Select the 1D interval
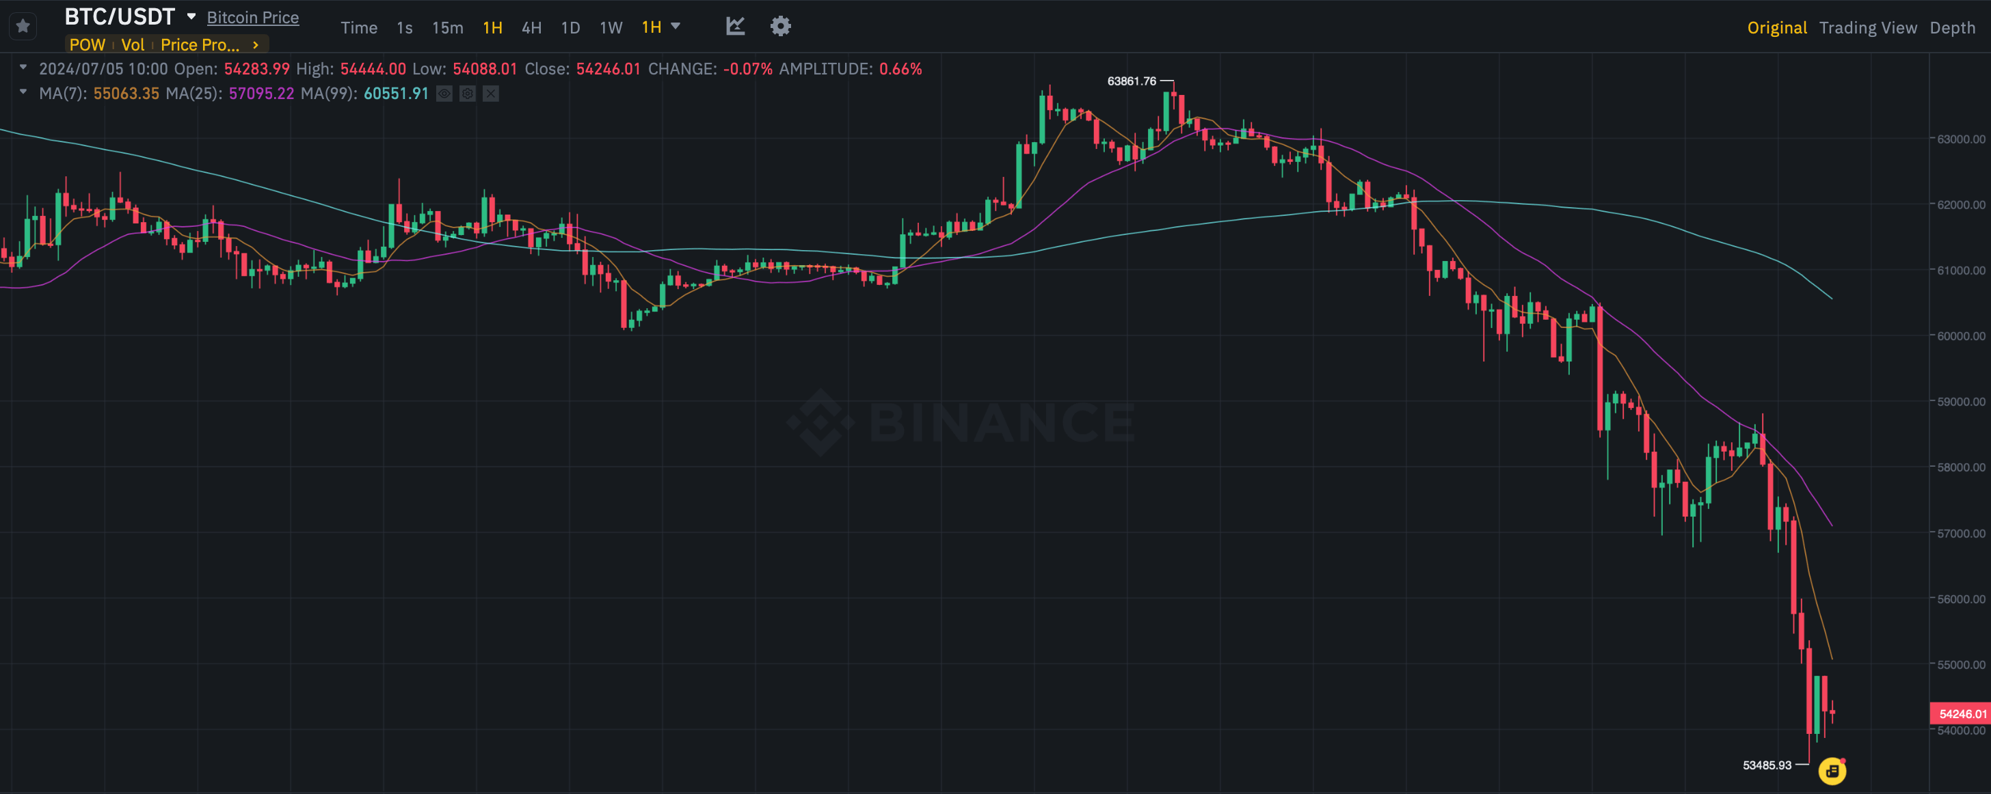 pos(570,28)
